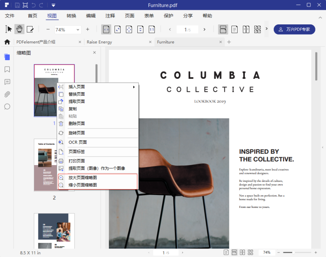Open the attachments paperclip panel
This screenshot has height=257, width=326.
coord(7,94)
